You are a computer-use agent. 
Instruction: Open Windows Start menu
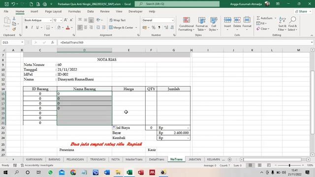(x=5, y=173)
